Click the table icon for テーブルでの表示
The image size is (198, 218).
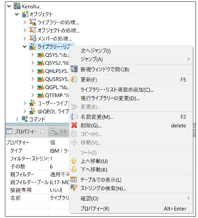74,179
